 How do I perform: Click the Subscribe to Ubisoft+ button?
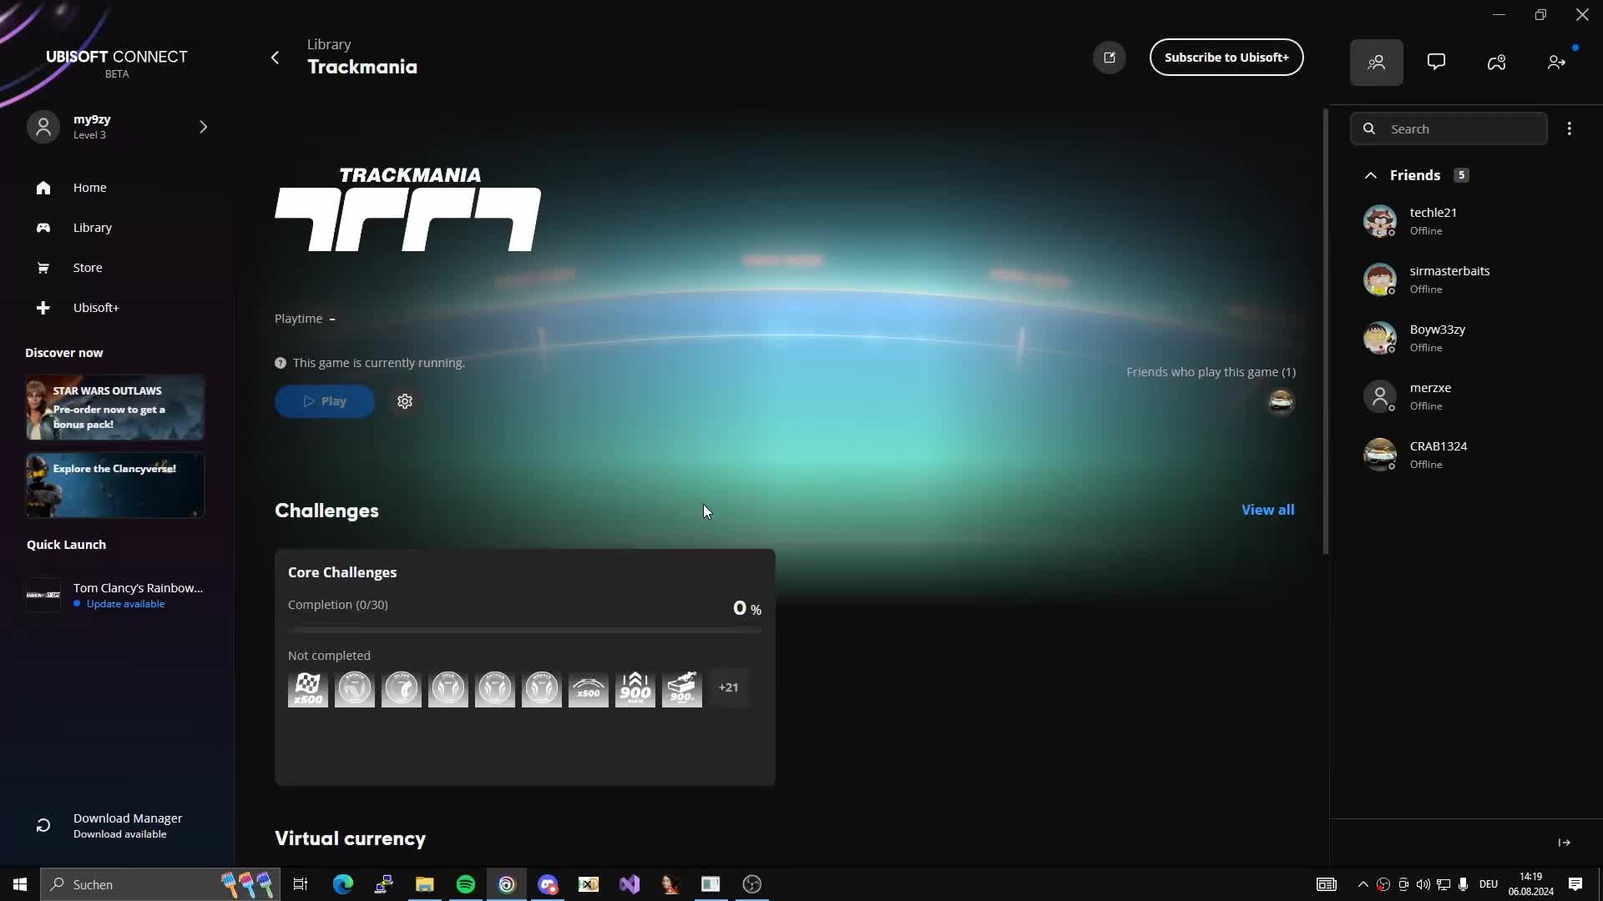(1226, 57)
